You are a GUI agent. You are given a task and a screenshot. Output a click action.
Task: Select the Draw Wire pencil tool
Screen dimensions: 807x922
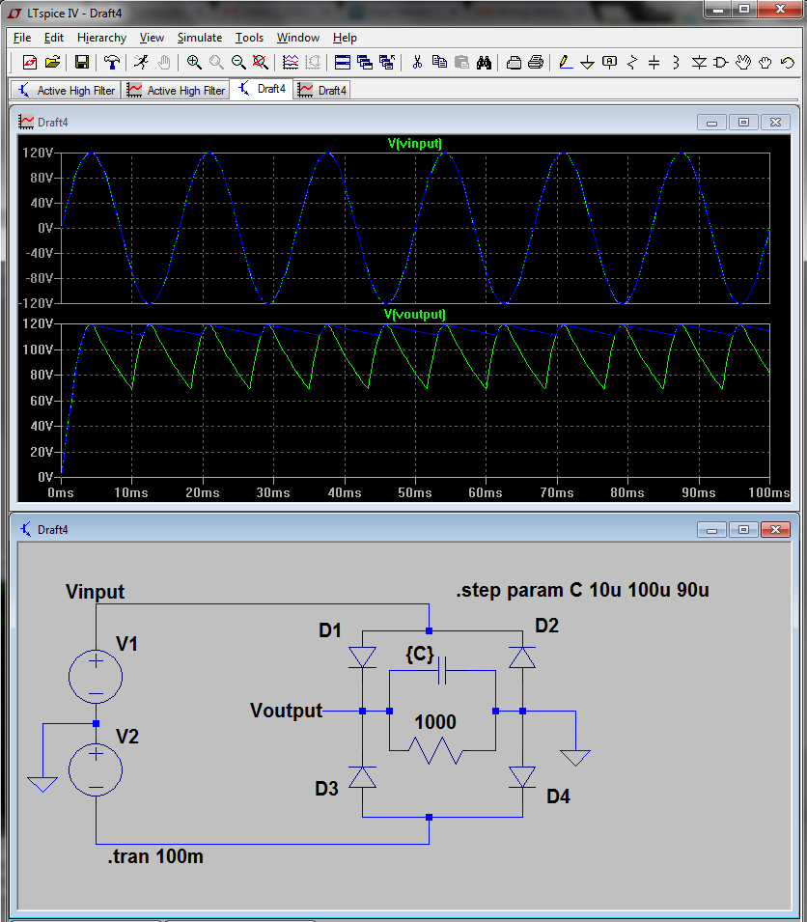tap(566, 62)
